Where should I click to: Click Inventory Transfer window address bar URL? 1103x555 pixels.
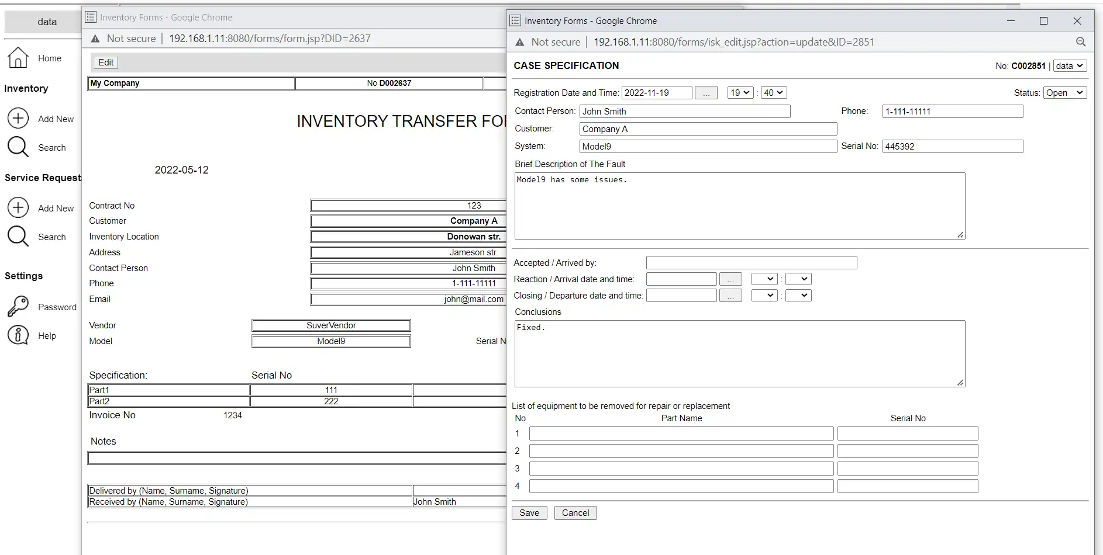[270, 39]
